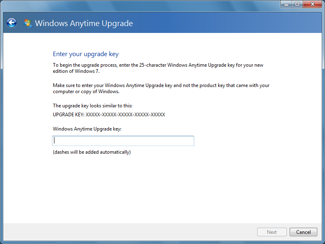Click the Windows Anytime Upgrade logo icon
The width and height of the screenshot is (325, 244).
(28, 23)
